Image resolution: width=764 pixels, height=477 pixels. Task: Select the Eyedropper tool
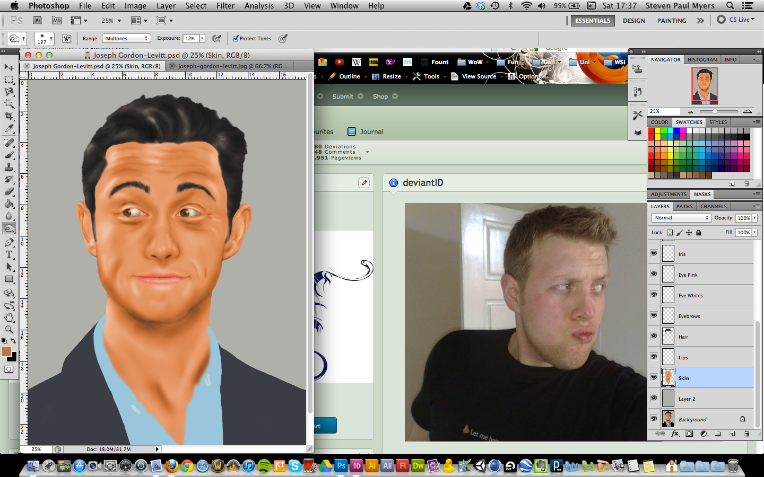9,128
